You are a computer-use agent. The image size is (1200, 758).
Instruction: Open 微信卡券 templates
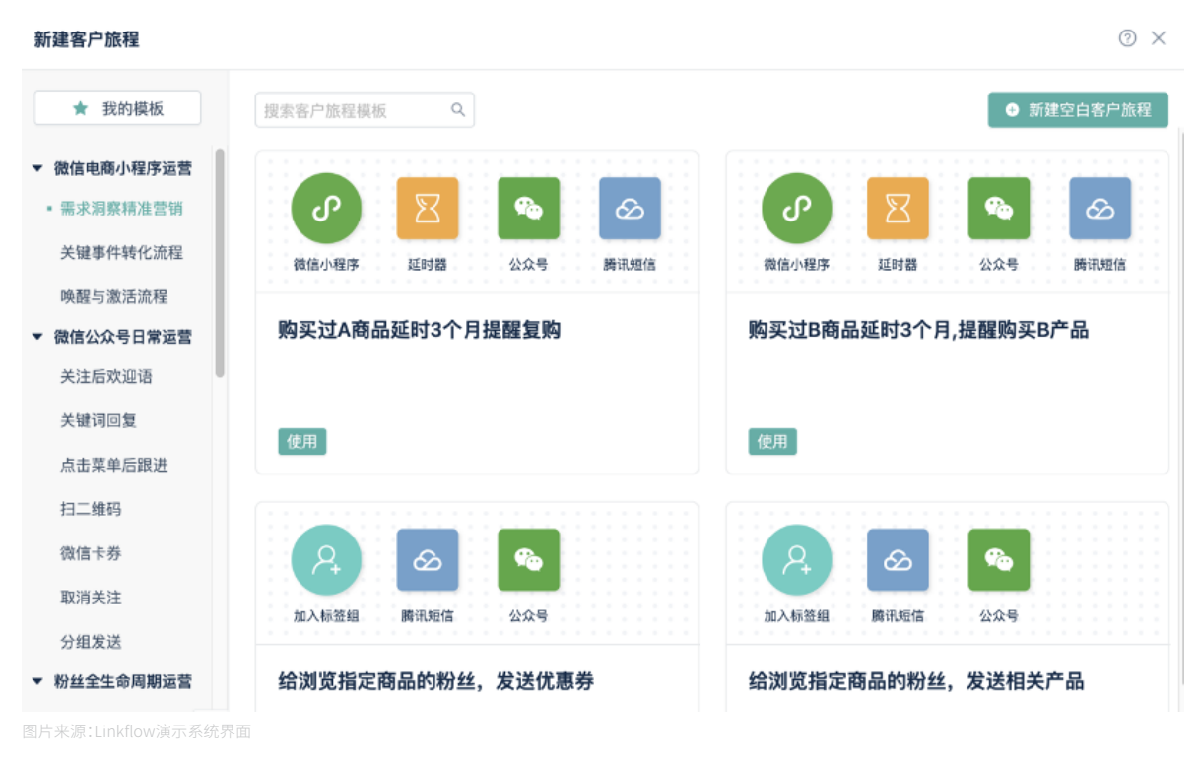(x=91, y=553)
